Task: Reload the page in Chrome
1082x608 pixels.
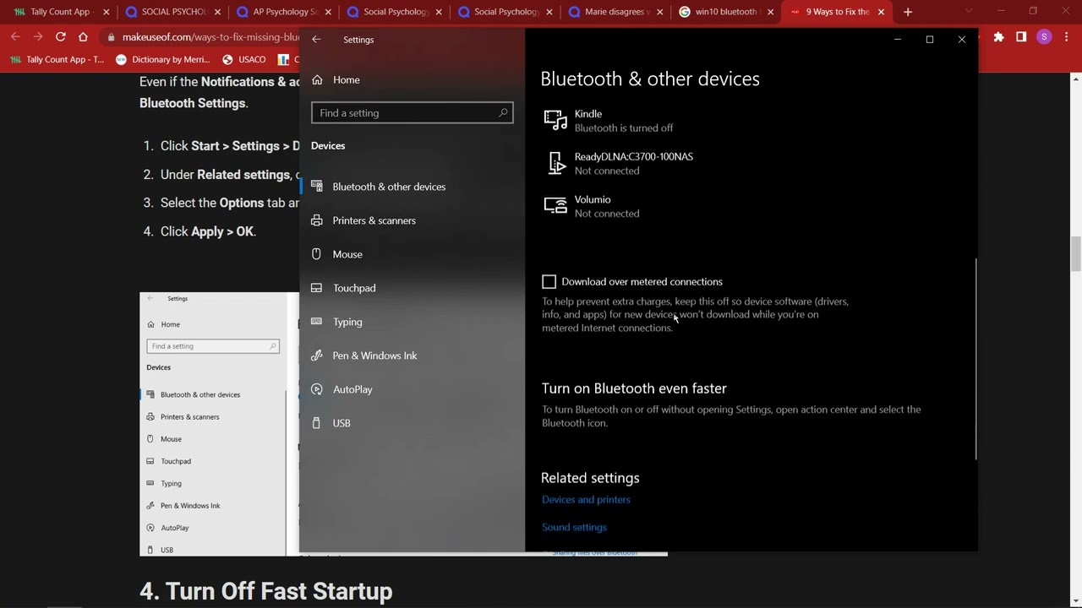Action: pos(61,37)
